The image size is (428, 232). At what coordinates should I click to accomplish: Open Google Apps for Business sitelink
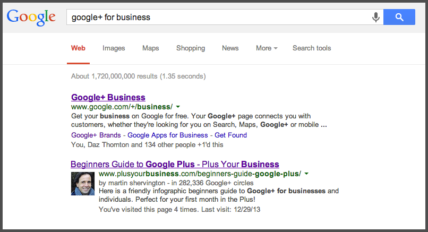coord(168,135)
